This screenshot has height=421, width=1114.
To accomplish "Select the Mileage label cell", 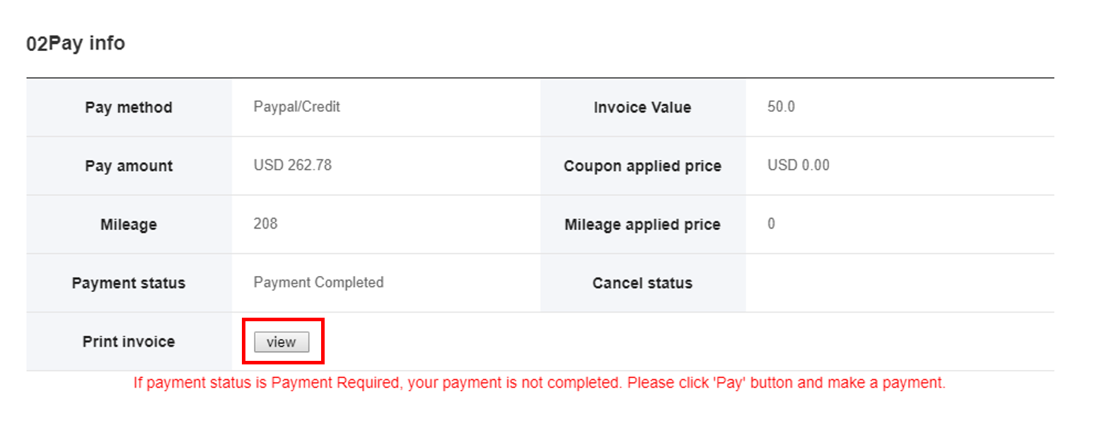I will click(129, 224).
